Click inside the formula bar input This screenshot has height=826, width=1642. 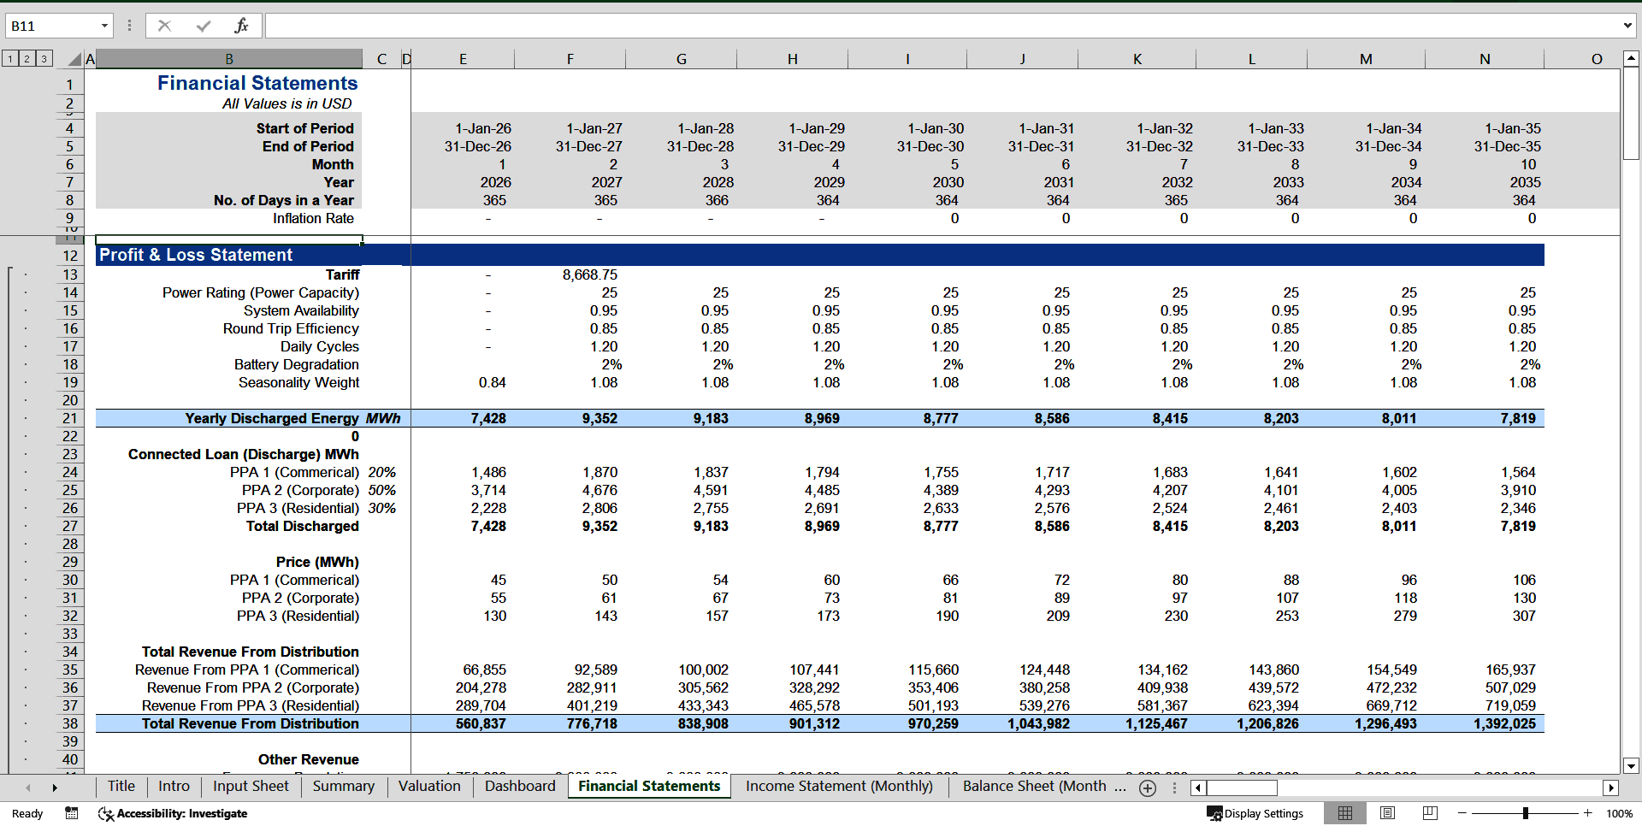(x=941, y=26)
